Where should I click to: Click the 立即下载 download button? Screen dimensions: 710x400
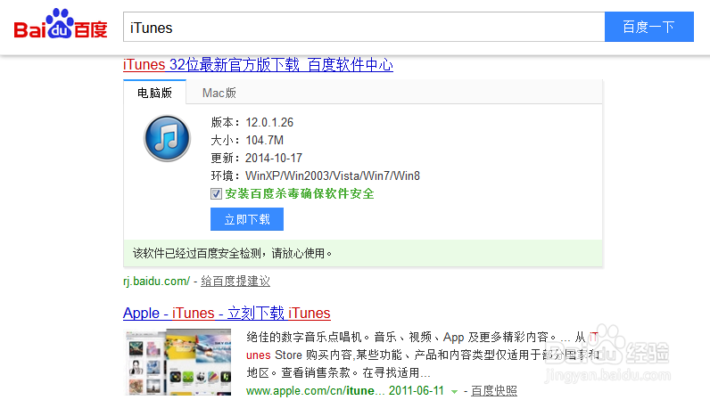[x=247, y=219]
